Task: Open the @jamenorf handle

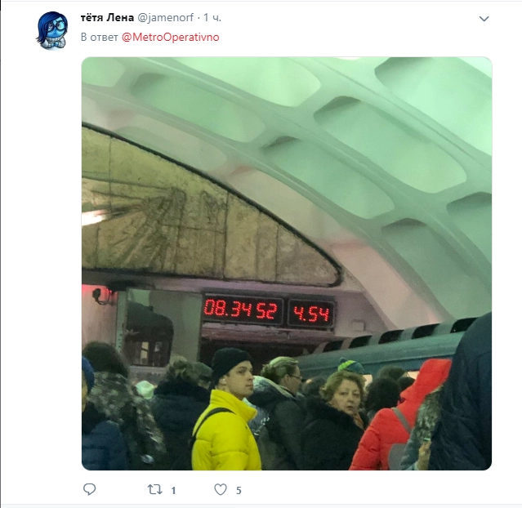Action: click(x=166, y=18)
